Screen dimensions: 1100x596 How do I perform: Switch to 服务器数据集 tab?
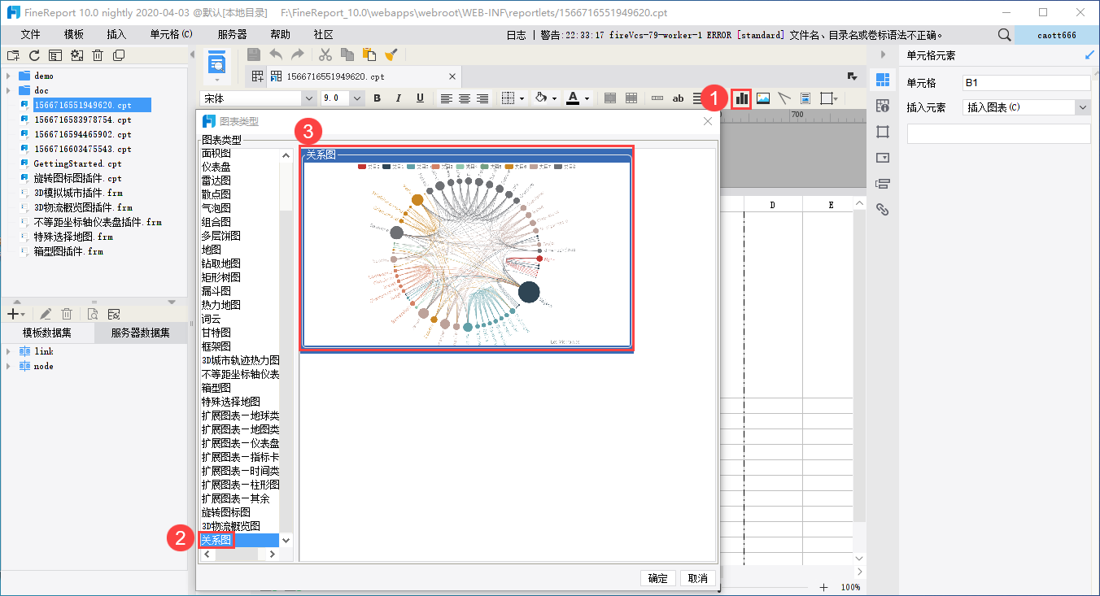point(141,333)
